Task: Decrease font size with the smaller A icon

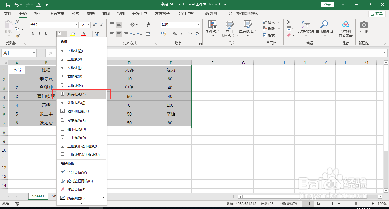Action: [x=102, y=25]
